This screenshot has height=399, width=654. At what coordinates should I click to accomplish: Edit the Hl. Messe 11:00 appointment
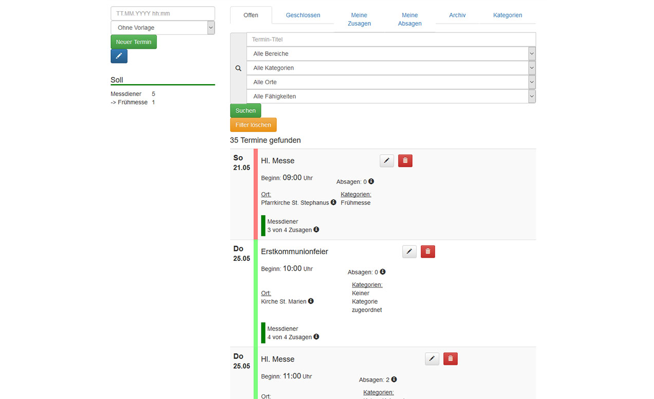click(x=432, y=359)
